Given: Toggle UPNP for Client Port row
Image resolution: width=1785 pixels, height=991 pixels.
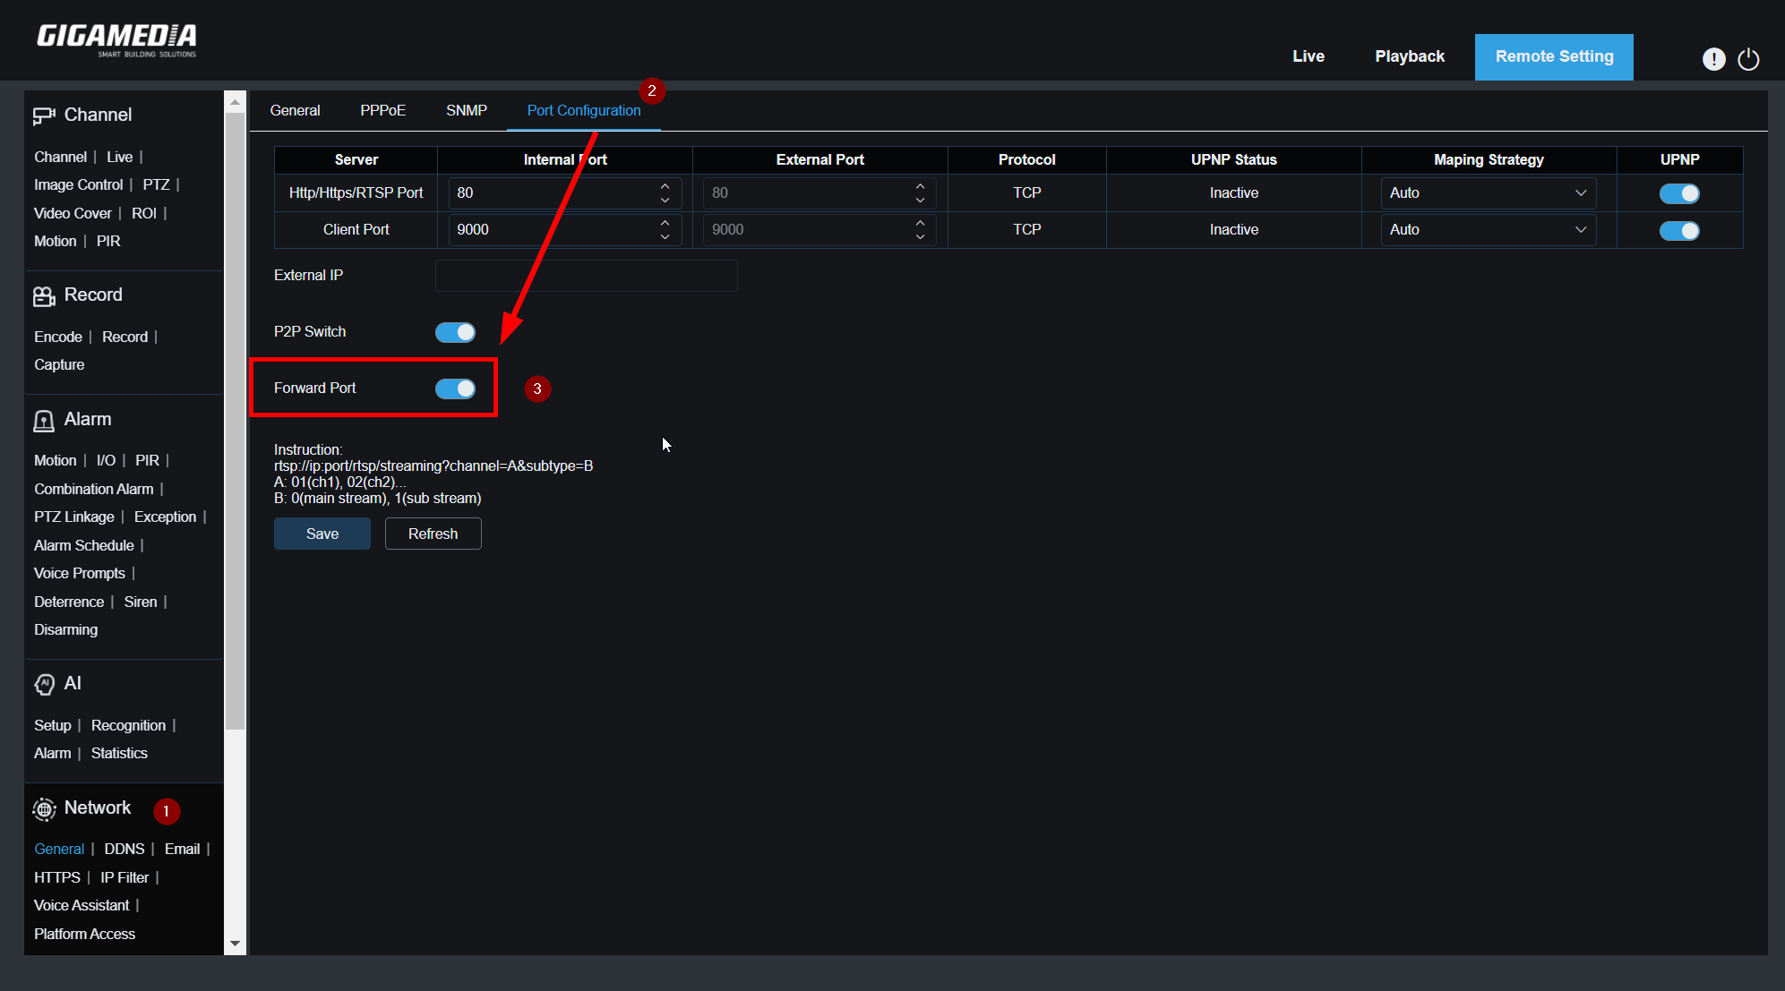Looking at the screenshot, I should click(x=1678, y=230).
